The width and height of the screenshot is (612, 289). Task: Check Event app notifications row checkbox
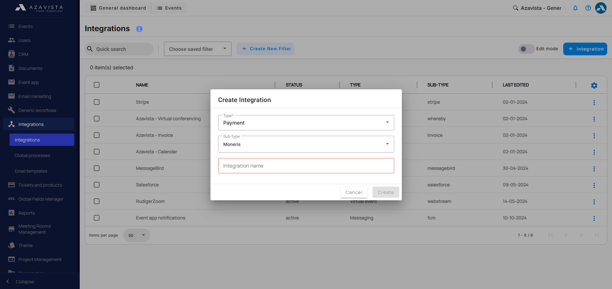pyautogui.click(x=97, y=218)
